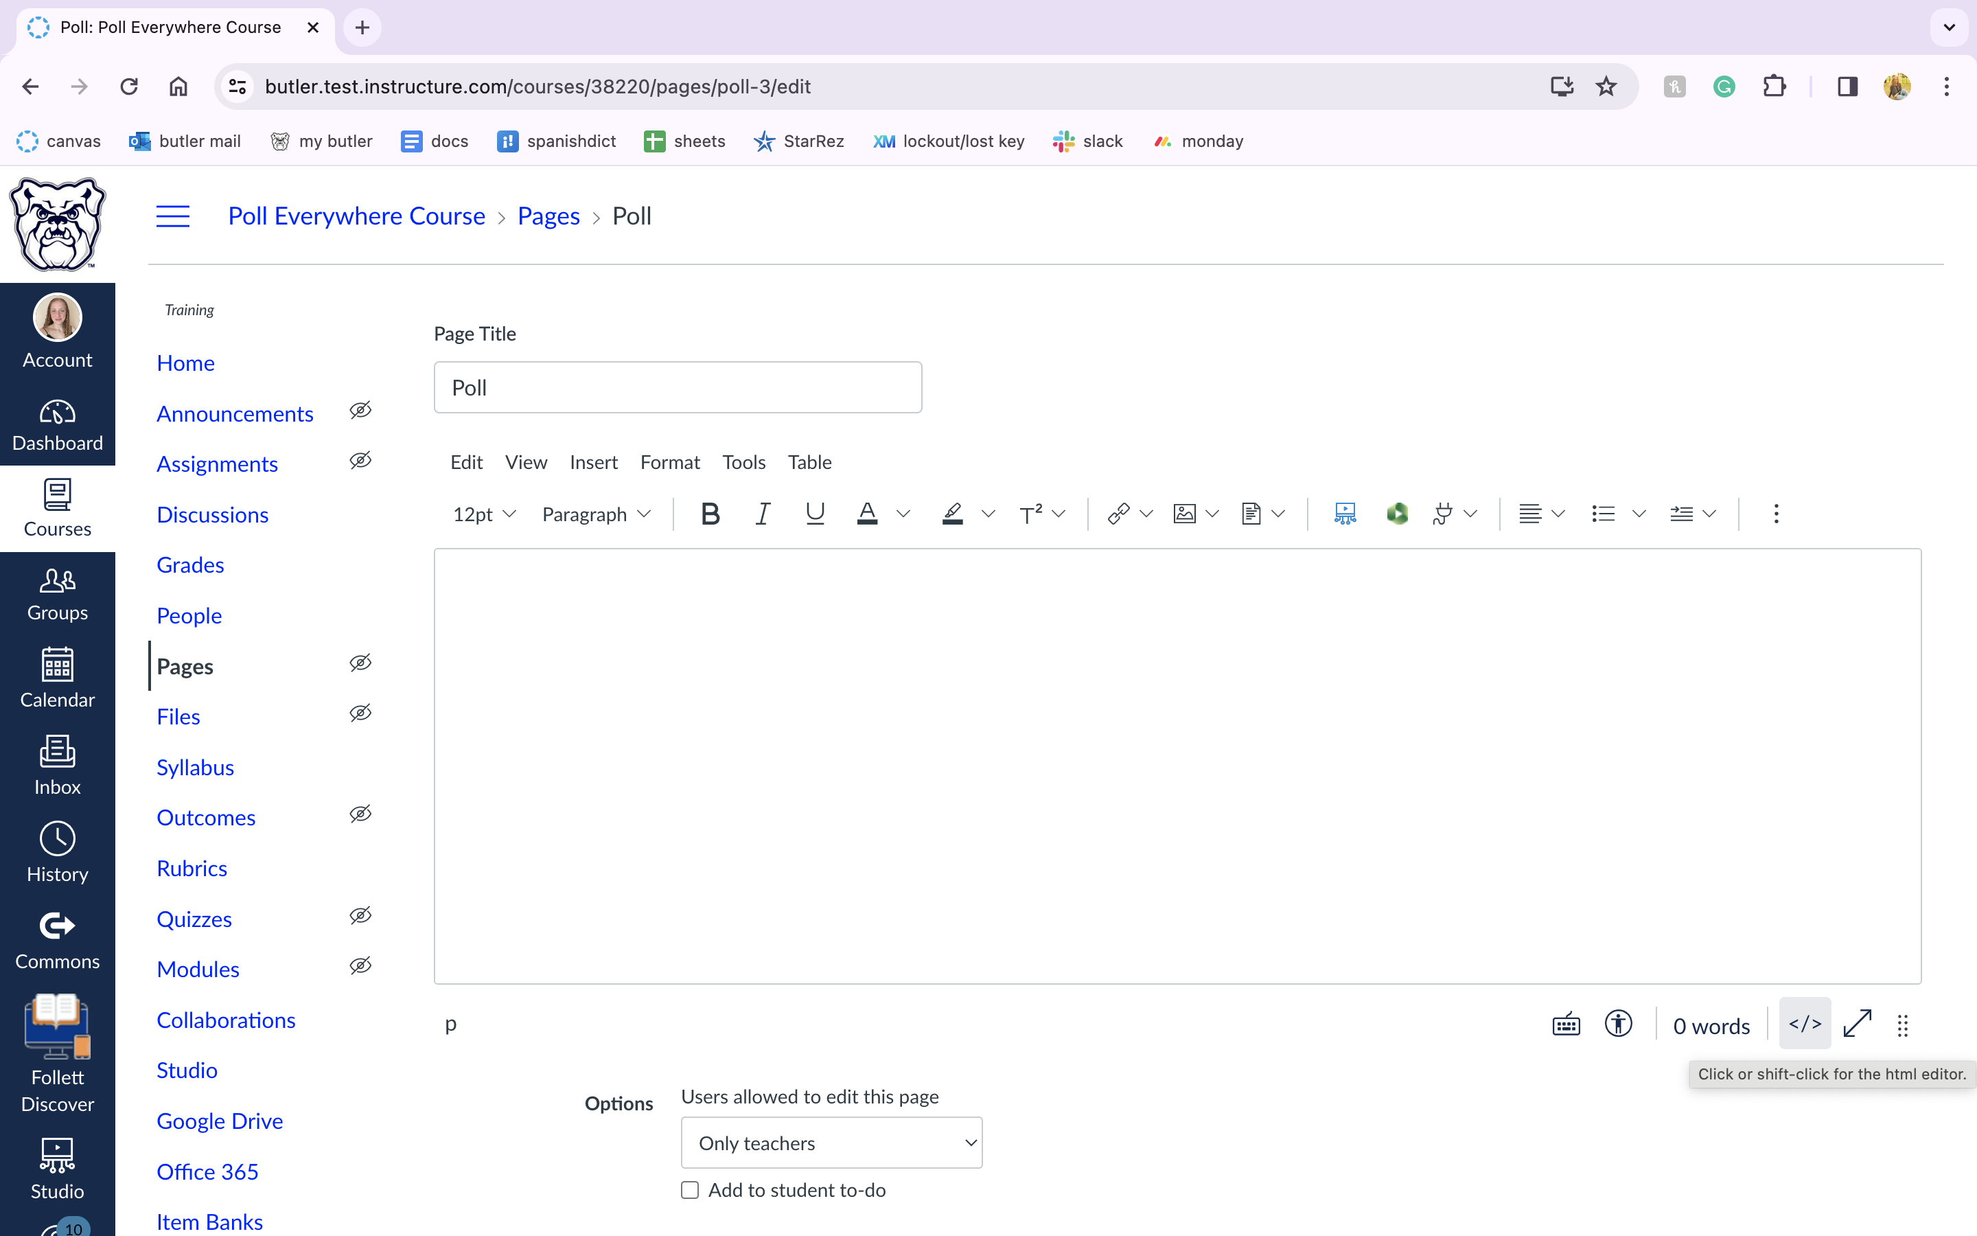Click the course navigation hamburger menu
The width and height of the screenshot is (1977, 1236).
pyautogui.click(x=172, y=216)
